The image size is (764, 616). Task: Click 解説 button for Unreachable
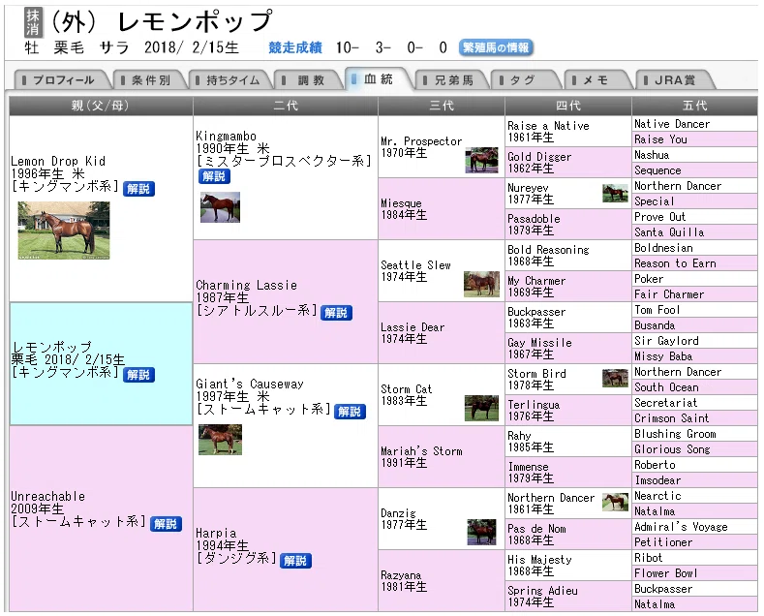click(167, 524)
